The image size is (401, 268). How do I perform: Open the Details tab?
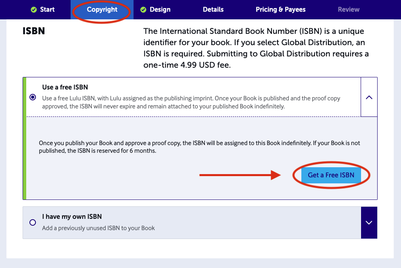(x=213, y=9)
